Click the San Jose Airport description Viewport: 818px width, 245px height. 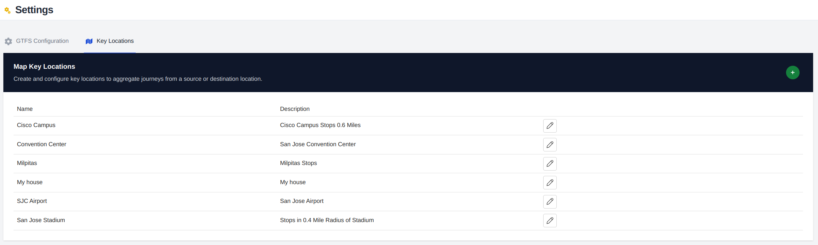(x=301, y=201)
